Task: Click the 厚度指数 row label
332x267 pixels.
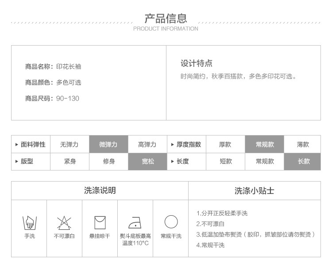Action: [x=189, y=145]
